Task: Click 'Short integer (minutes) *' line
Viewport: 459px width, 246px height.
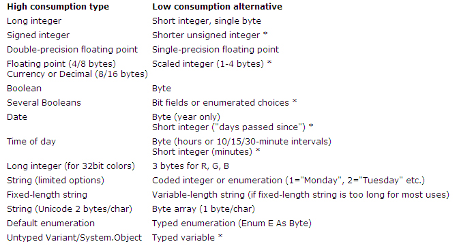Action: 206,152
